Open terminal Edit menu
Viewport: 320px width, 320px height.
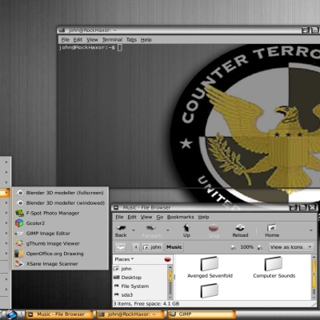pos(78,40)
